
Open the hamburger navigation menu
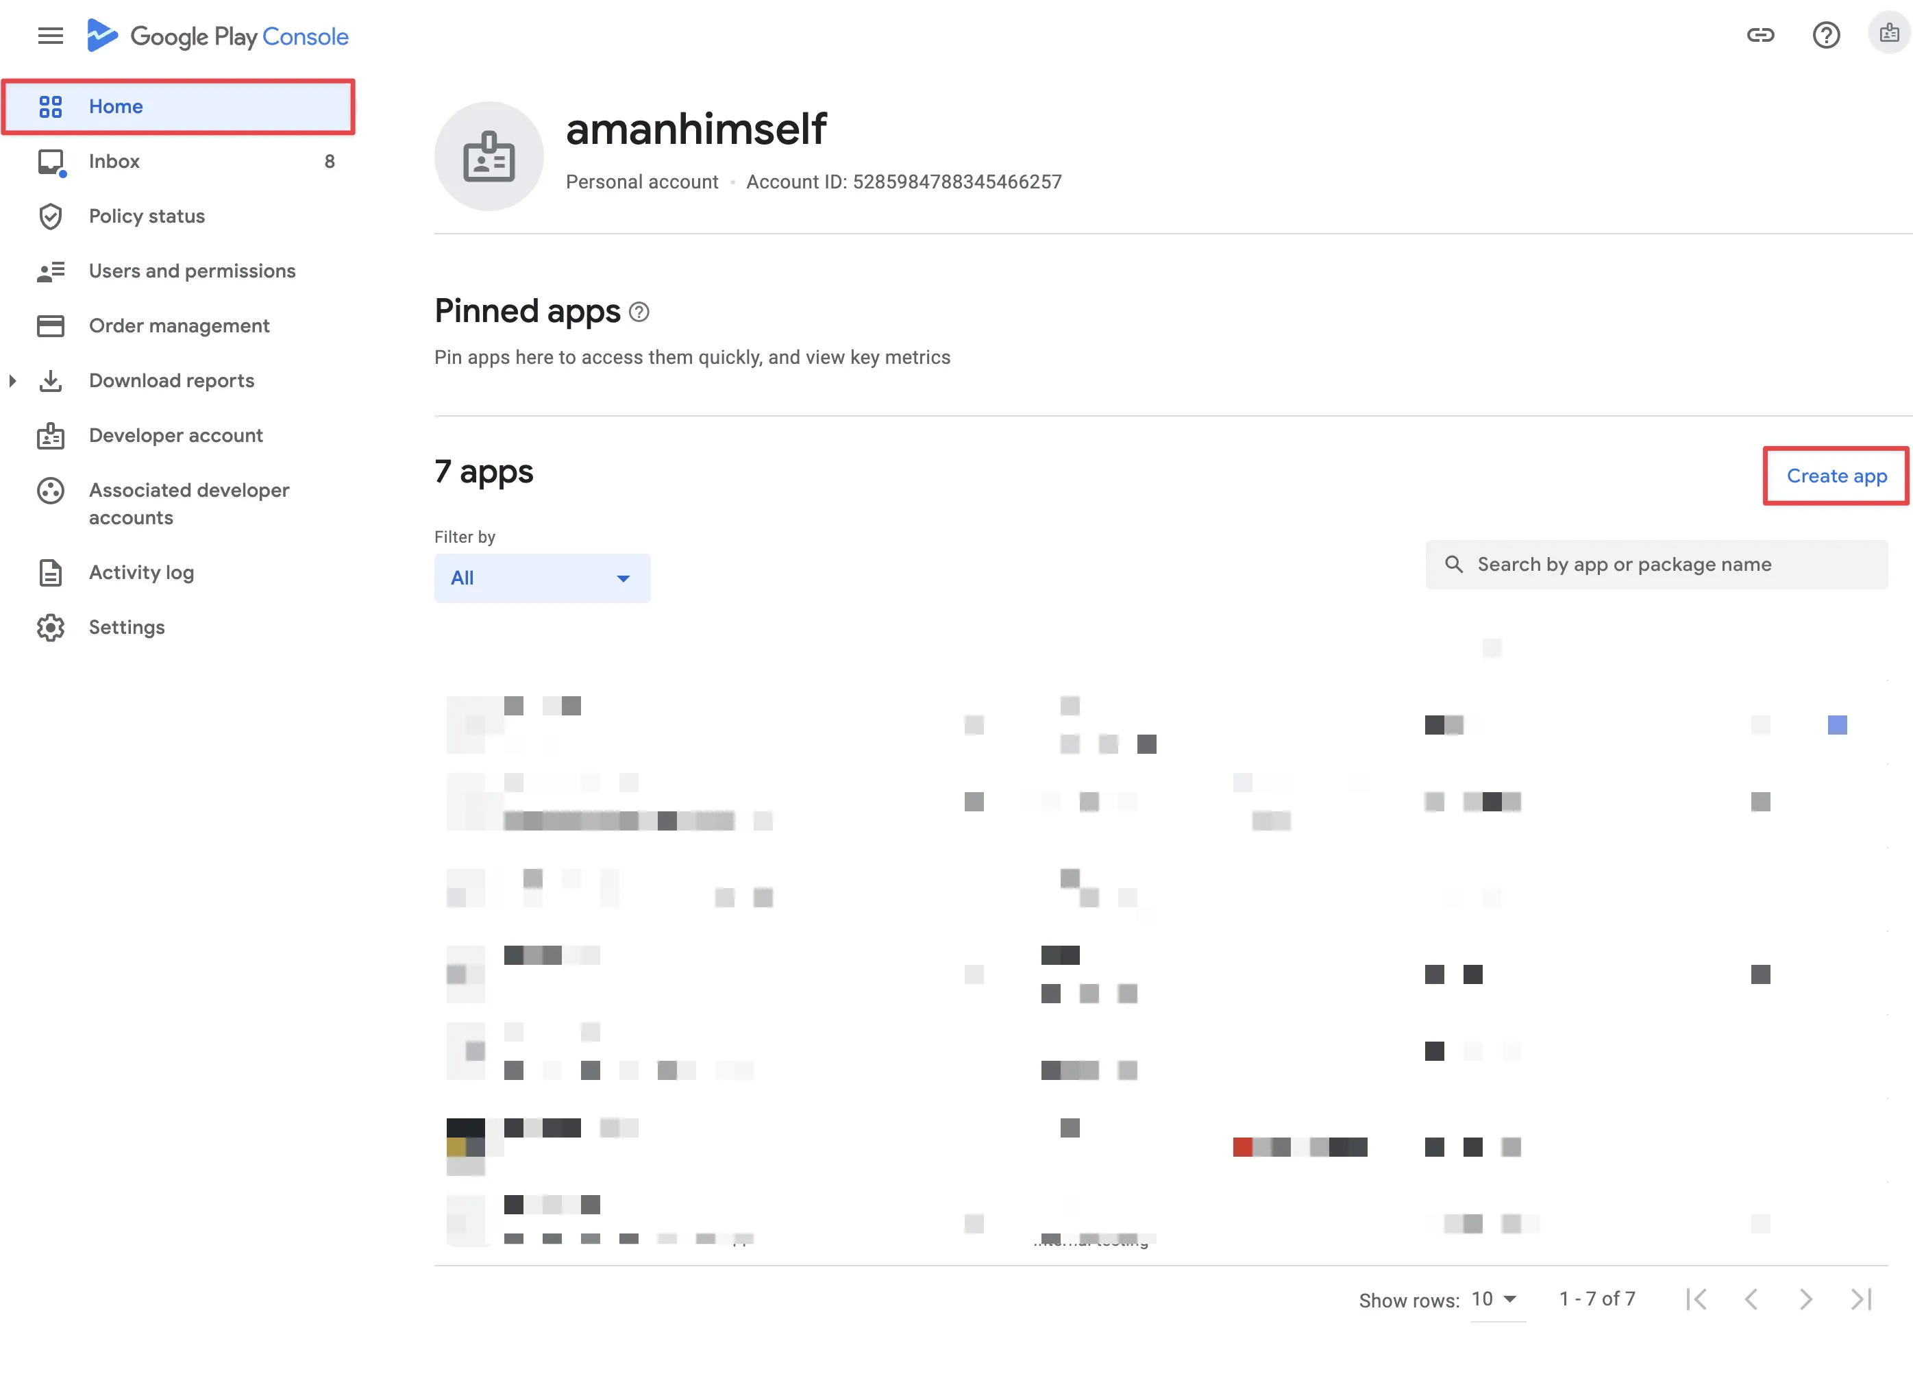pos(51,36)
